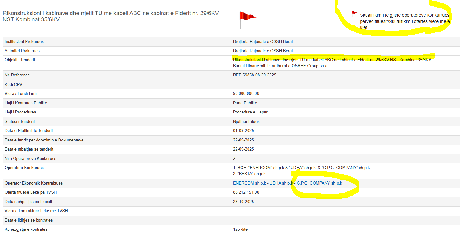Click the contract duration value 126 dite
The width and height of the screenshot is (461, 232).
tap(240, 229)
